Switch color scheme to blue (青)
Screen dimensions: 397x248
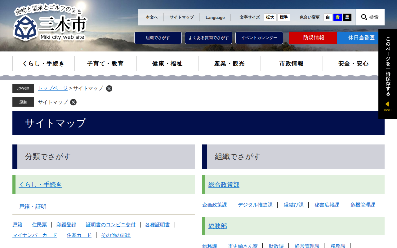(337, 17)
